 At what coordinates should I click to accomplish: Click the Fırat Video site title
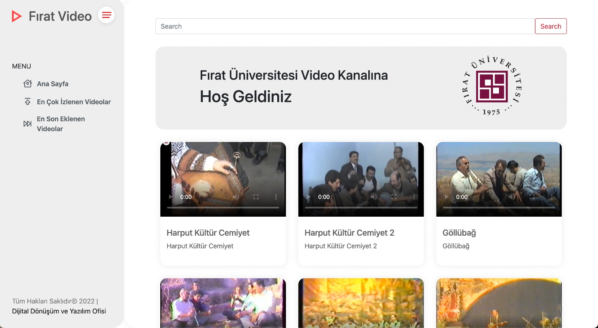tap(60, 16)
